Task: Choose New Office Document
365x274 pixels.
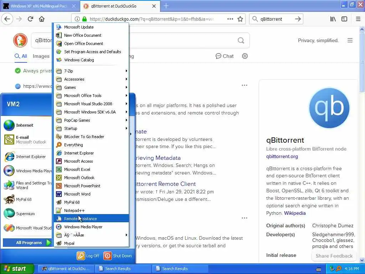Action: tap(92, 35)
